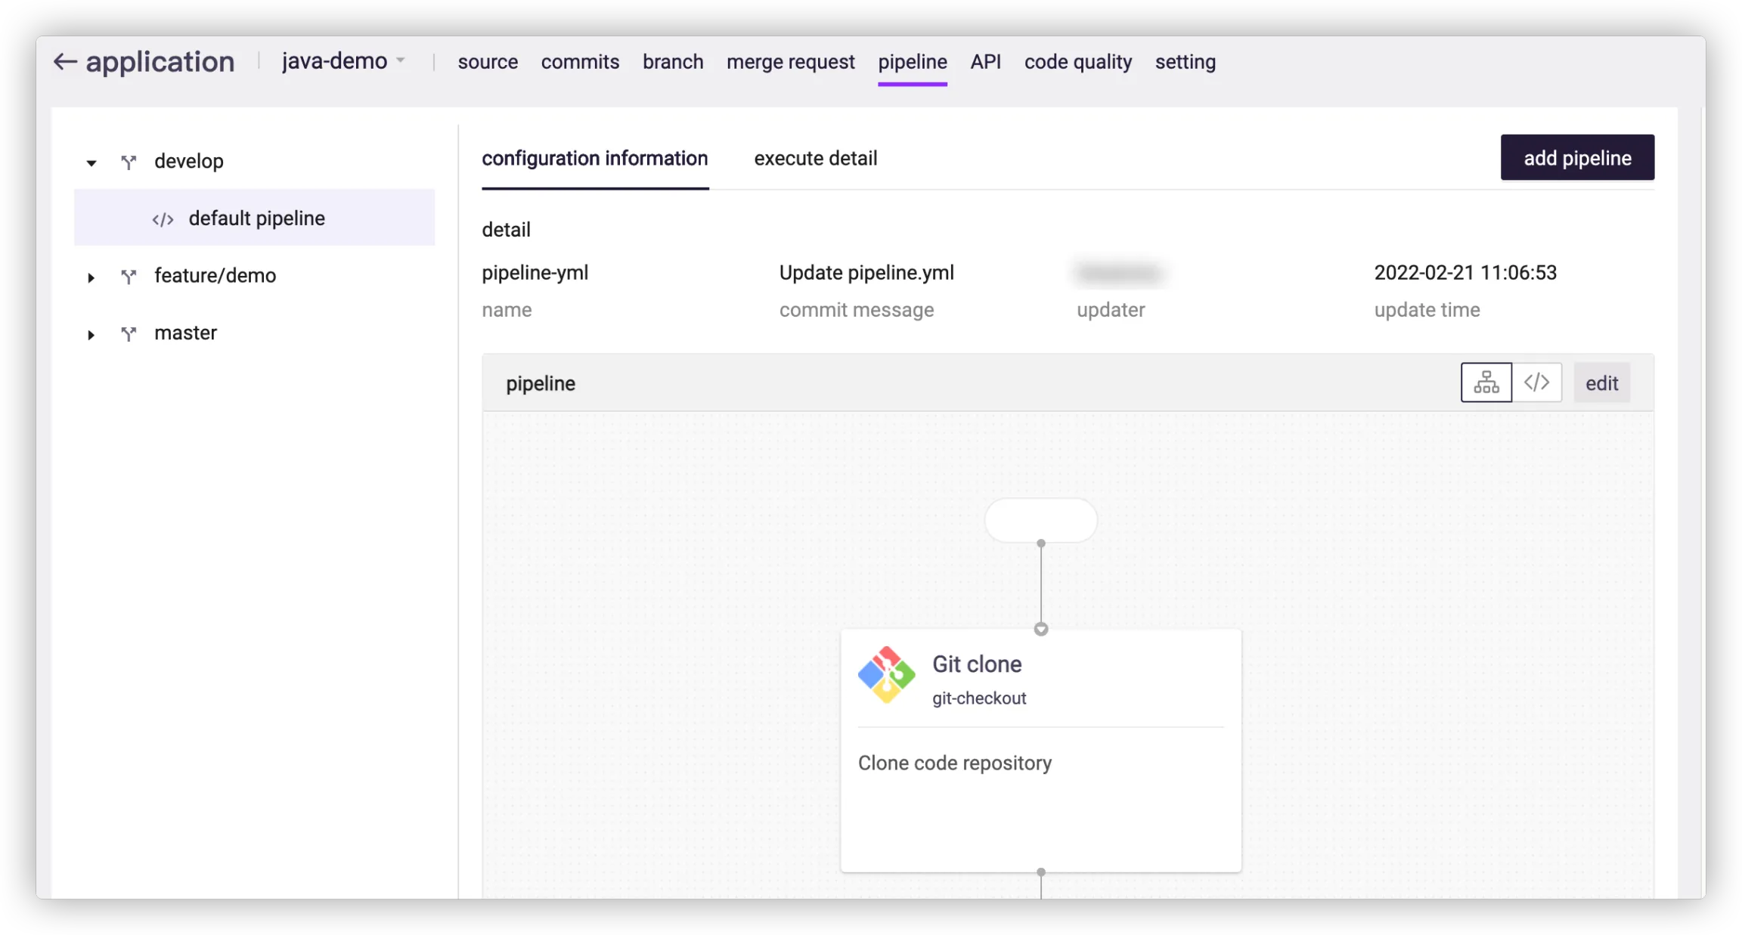Click the back arrow beside application

(x=65, y=62)
